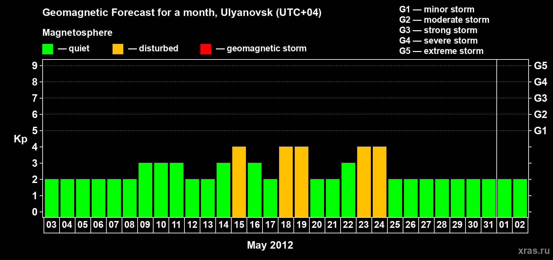
Task: Click the '— disturbed' legend label
Action: (153, 48)
